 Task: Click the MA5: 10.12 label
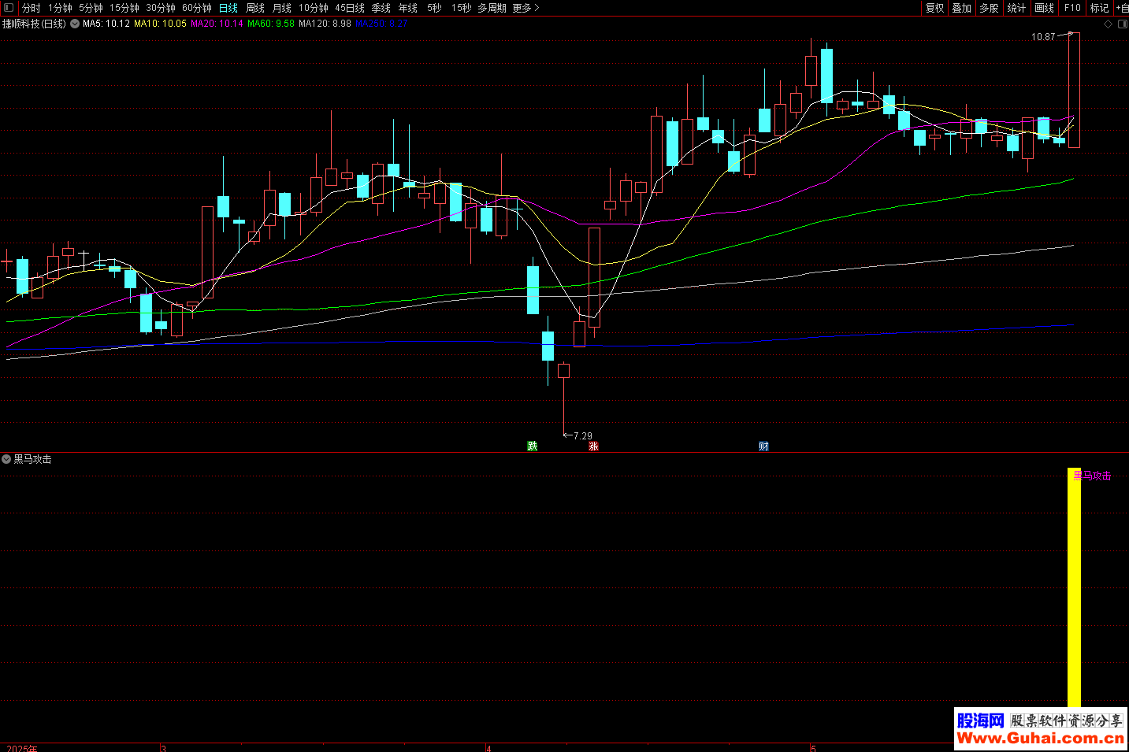point(106,24)
